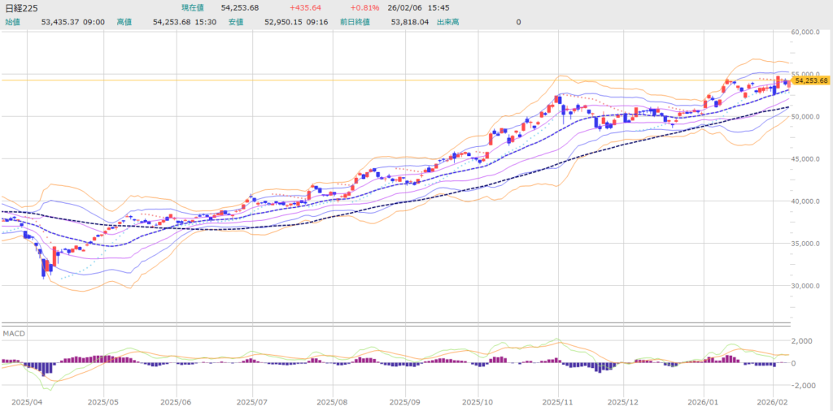Select the 始値 opening price label

click(x=13, y=22)
